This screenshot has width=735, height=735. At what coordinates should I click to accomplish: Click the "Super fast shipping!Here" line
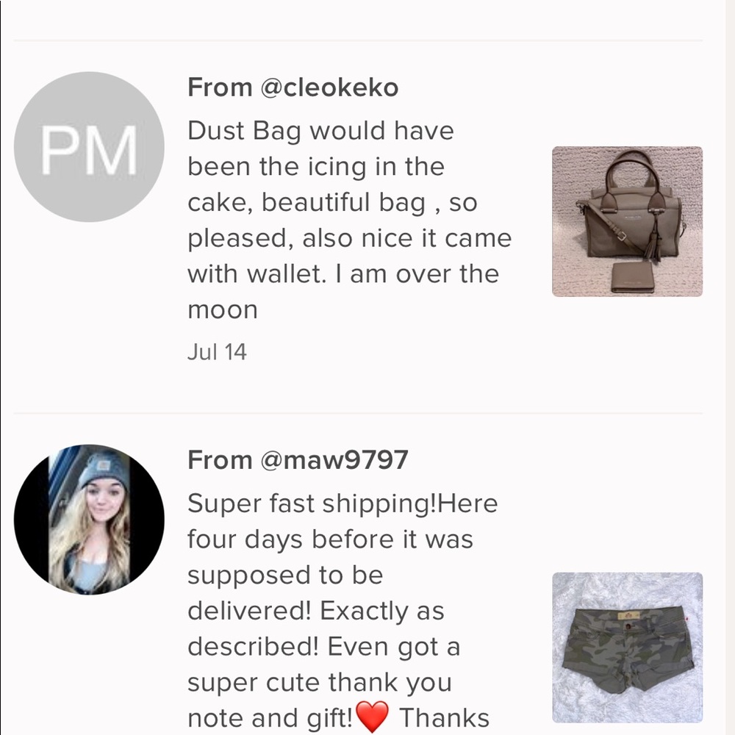coord(343,503)
